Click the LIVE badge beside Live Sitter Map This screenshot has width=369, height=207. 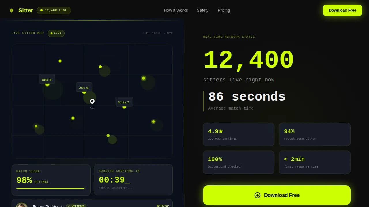click(56, 33)
